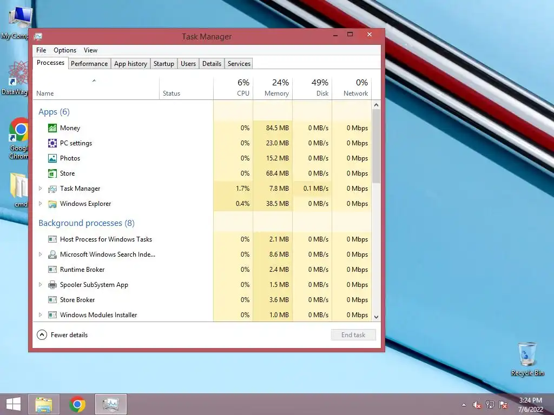This screenshot has width=554, height=415.
Task: Click the network tray icon
Action: (490, 405)
